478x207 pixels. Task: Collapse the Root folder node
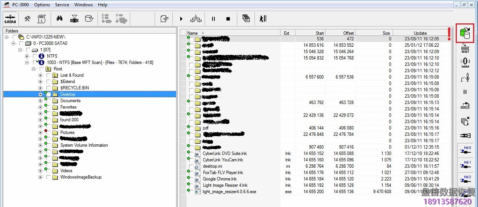point(34,69)
